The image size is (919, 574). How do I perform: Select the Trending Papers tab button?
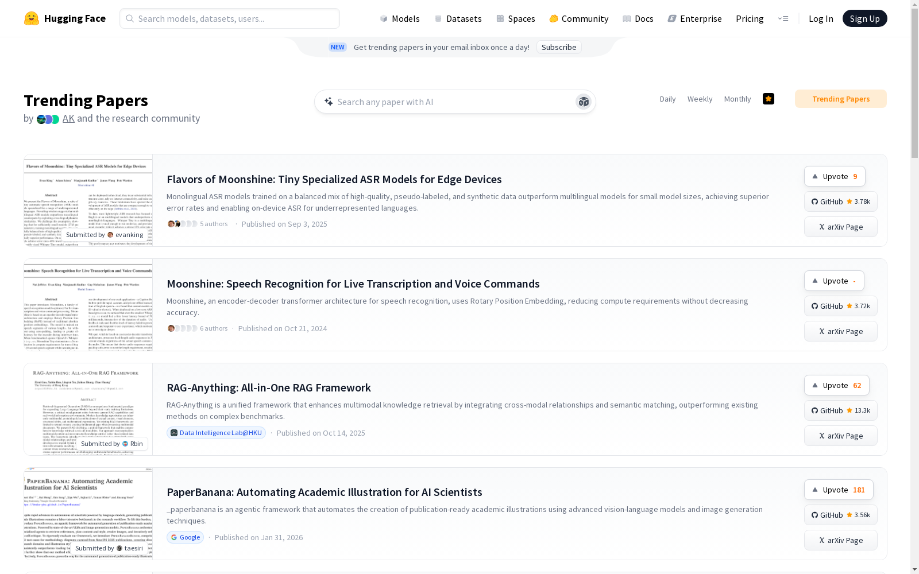click(x=841, y=99)
